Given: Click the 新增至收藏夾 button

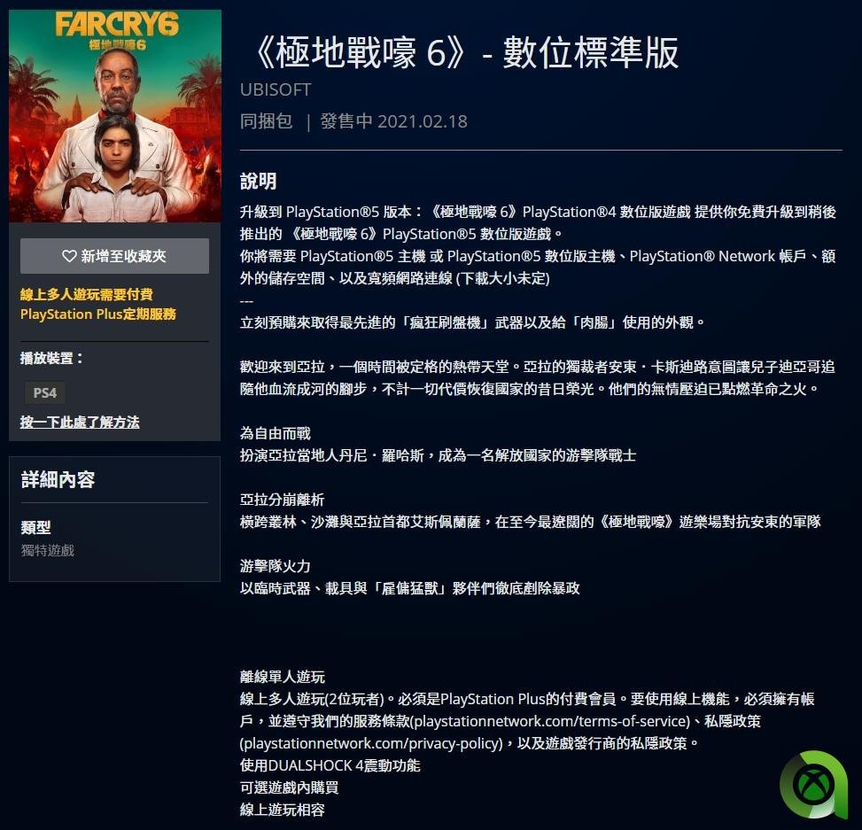Looking at the screenshot, I should [114, 256].
